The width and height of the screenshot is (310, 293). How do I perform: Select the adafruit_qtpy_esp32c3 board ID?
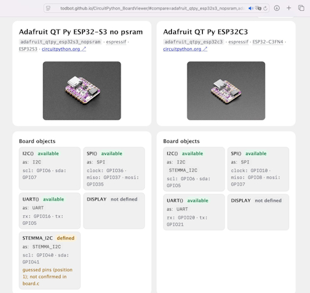[193, 42]
